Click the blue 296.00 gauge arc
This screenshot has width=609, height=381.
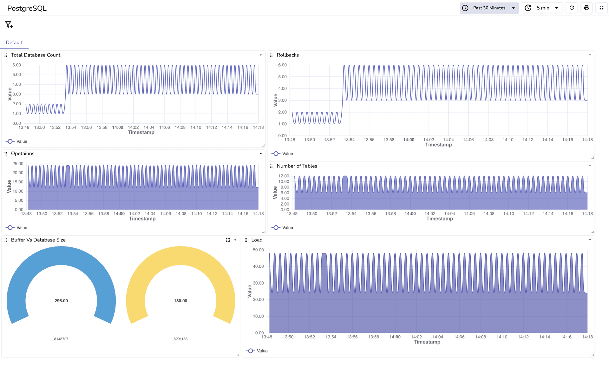point(61,255)
